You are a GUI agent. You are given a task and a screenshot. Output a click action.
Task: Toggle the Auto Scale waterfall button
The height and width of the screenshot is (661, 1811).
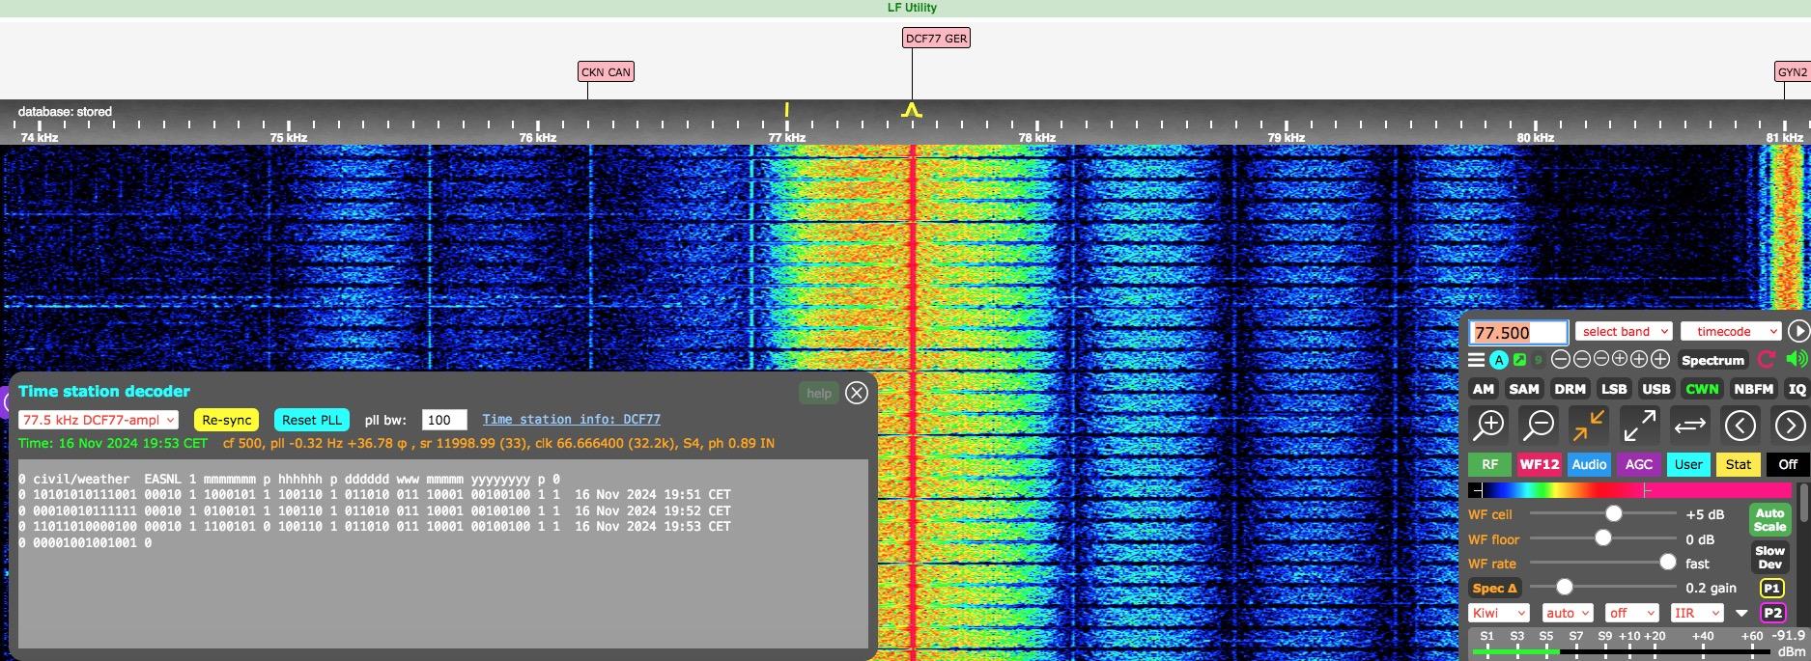click(1769, 520)
